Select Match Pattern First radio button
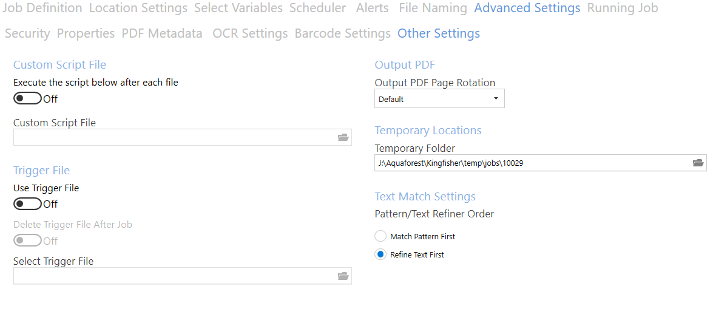The width and height of the screenshot is (713, 320). pyautogui.click(x=380, y=236)
